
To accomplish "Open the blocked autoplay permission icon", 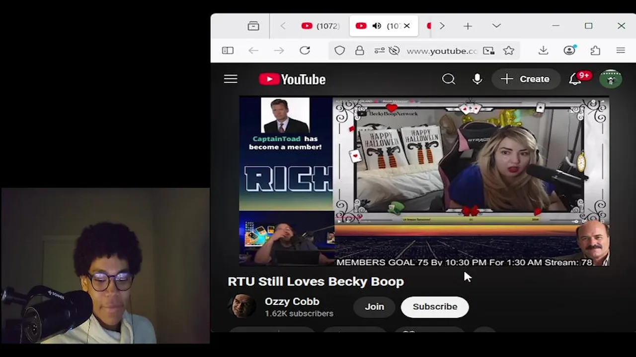I will (394, 51).
